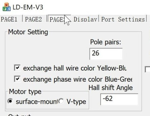Image resolution: width=150 pixels, height=116 pixels.
Task: Tick the partially visible checkbox at right edge
Action: click(x=147, y=69)
